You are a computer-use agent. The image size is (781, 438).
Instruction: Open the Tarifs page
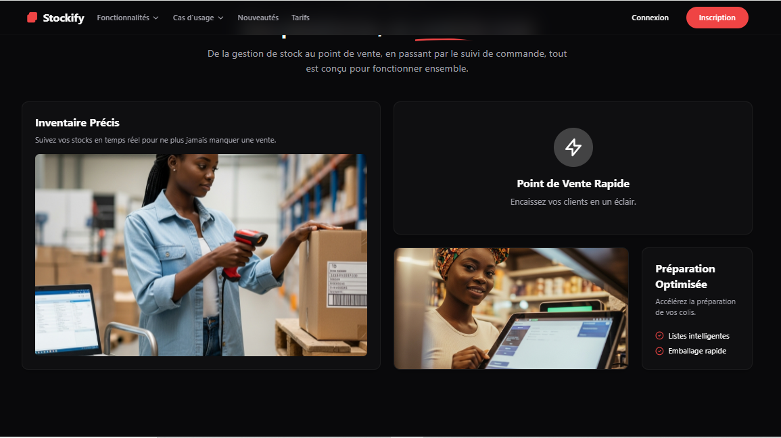coord(300,18)
